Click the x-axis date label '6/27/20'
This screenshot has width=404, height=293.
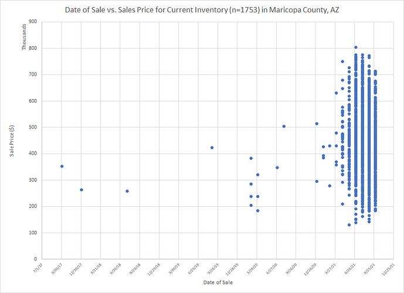272,268
